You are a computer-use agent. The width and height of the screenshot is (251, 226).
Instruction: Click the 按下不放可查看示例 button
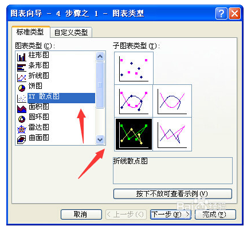tap(172, 194)
